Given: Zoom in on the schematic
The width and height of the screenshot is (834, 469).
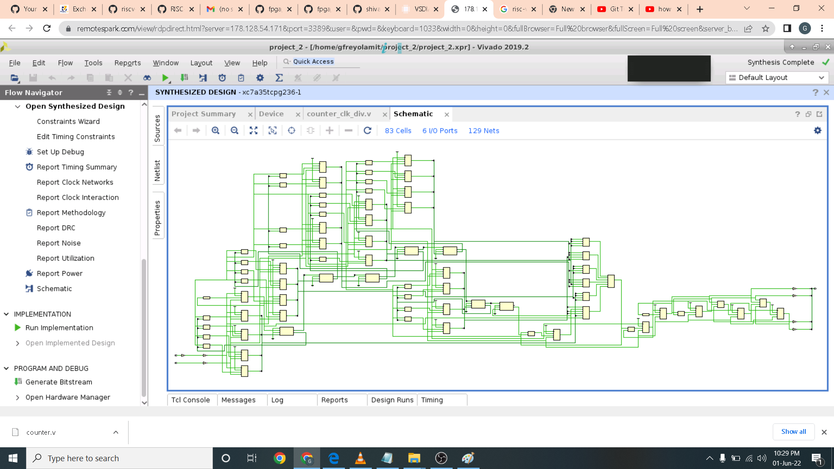Looking at the screenshot, I should point(215,131).
